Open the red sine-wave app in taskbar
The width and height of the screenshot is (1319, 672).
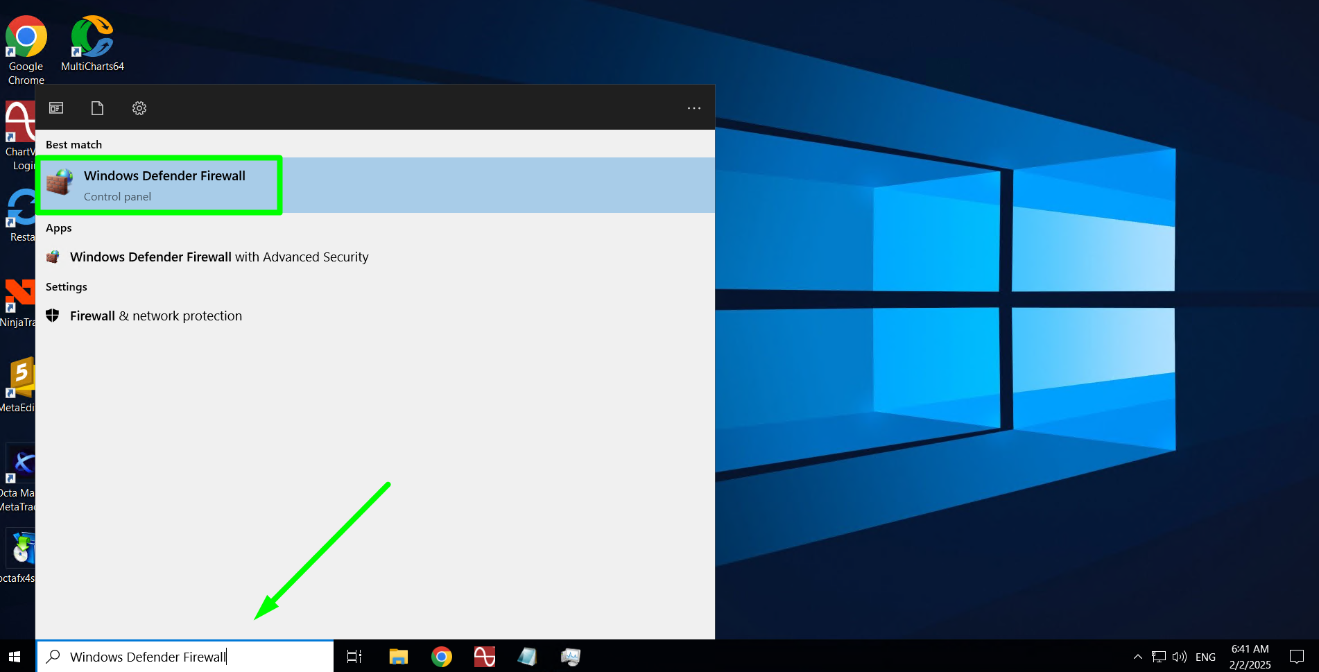pos(485,656)
